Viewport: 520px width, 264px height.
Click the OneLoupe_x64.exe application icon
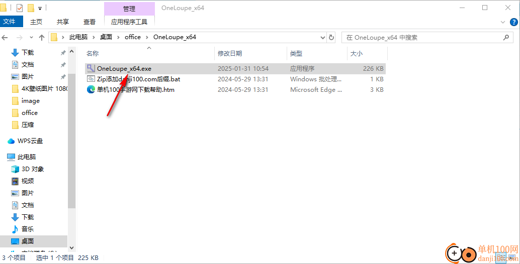(x=91, y=68)
